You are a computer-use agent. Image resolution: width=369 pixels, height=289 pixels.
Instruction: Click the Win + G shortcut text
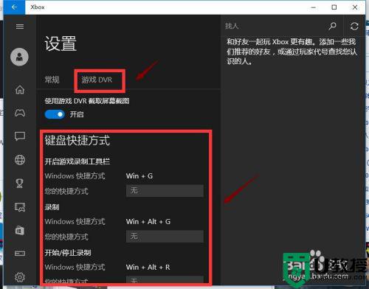coord(139,176)
